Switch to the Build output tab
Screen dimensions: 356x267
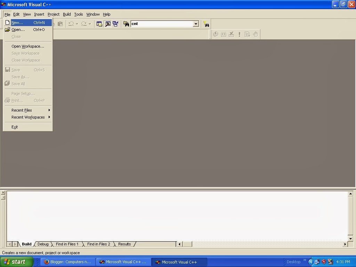click(26, 244)
